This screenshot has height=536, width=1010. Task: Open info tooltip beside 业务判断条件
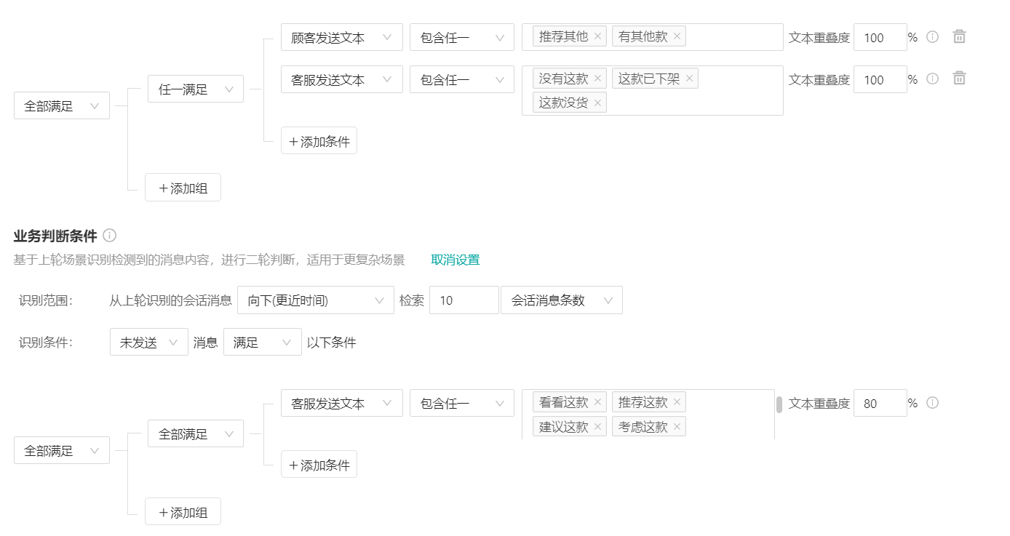(110, 235)
